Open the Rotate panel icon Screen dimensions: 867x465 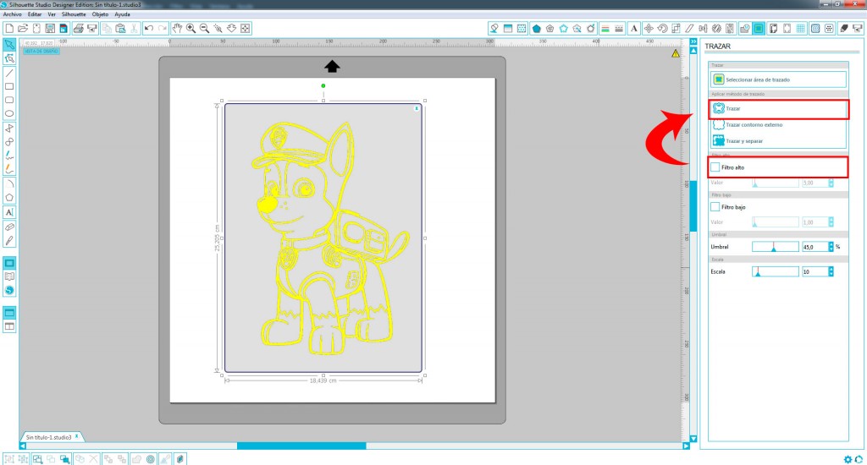(x=662, y=28)
